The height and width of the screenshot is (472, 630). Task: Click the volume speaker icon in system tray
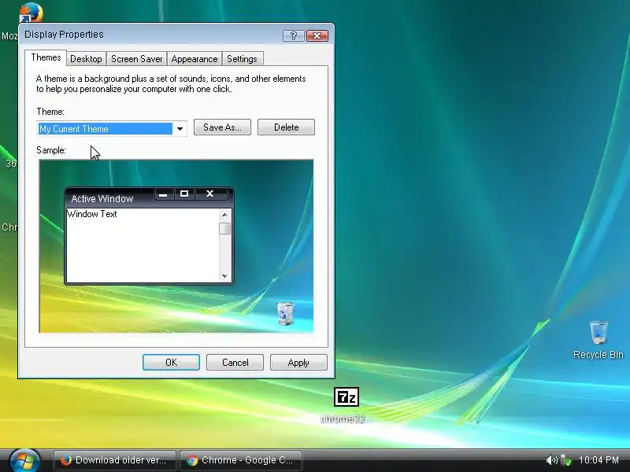tap(552, 460)
